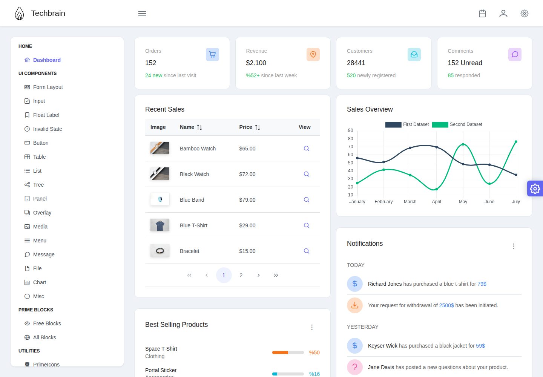Select page 1 in the paginator

224,275
